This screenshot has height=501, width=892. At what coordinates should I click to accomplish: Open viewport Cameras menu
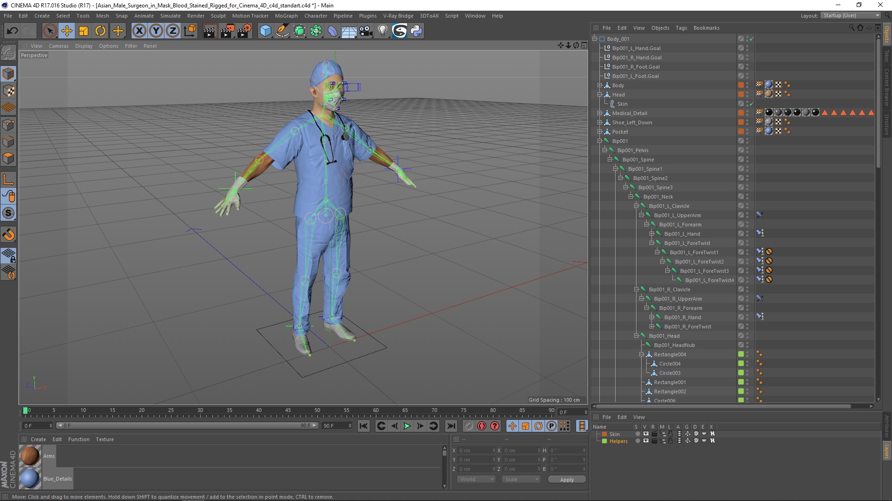coord(59,46)
